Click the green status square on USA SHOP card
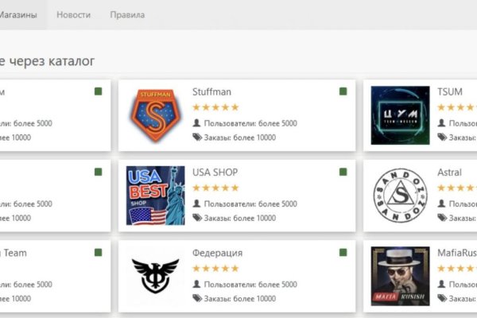Viewport: 477px width, 318px height. pos(343,172)
